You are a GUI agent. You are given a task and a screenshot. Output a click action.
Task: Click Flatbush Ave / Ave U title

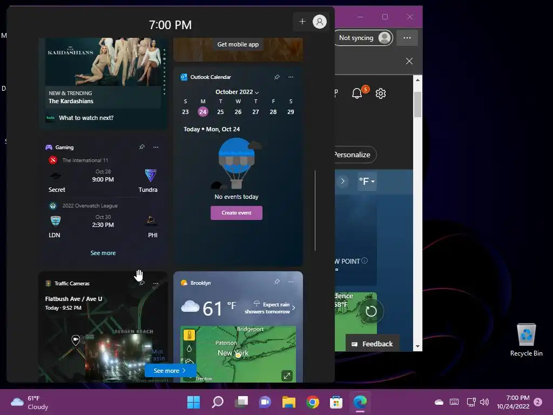click(73, 299)
